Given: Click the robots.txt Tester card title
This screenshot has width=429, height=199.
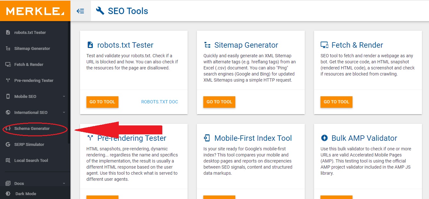Looking at the screenshot, I should 125,45.
